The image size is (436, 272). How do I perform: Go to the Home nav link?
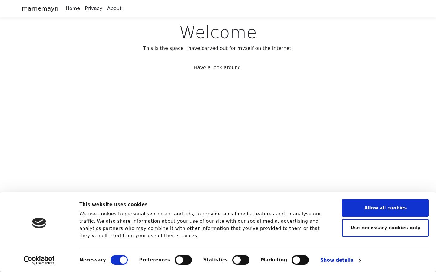73,8
